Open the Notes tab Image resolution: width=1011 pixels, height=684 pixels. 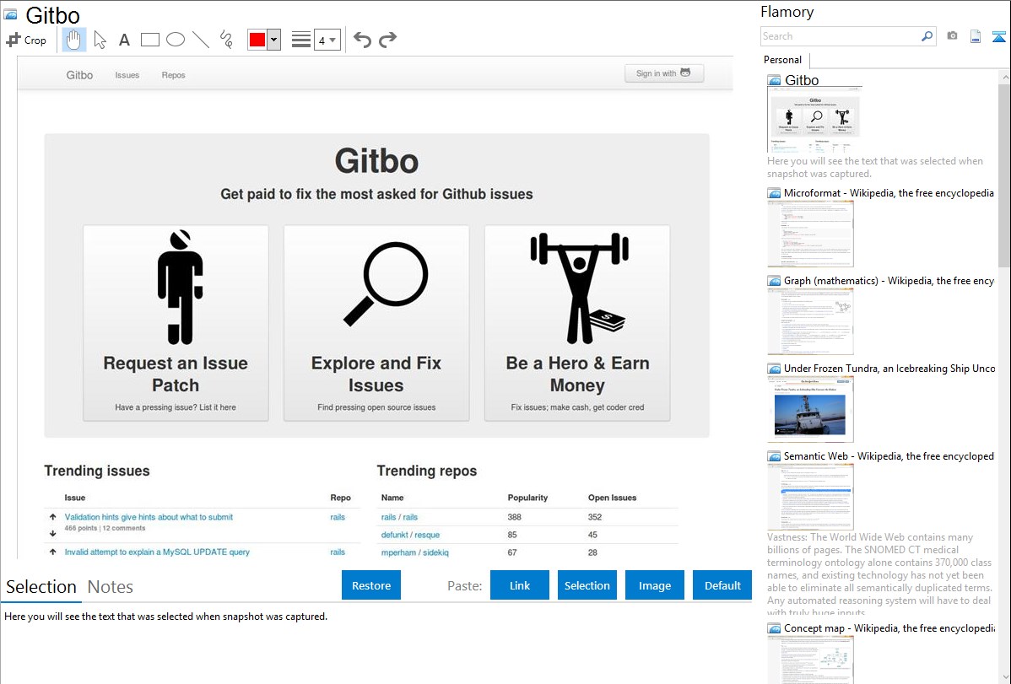pos(111,587)
